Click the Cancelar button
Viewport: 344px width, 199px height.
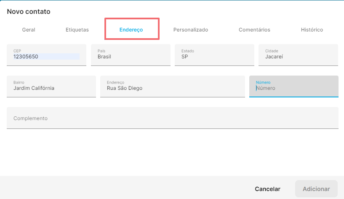point(267,189)
